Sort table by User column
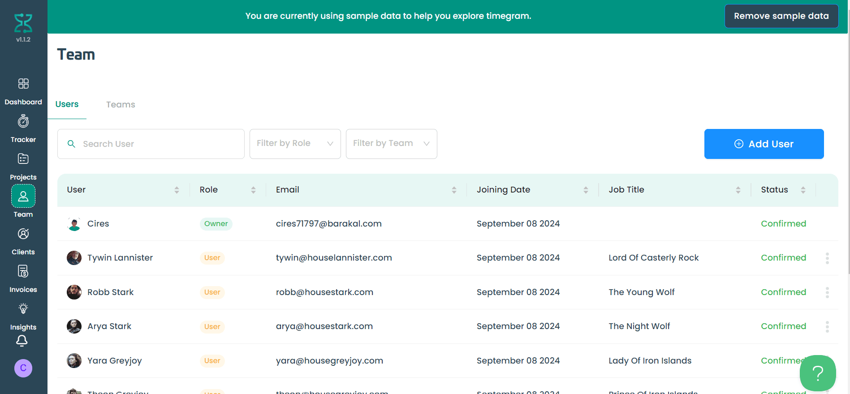This screenshot has height=394, width=850. pos(177,190)
